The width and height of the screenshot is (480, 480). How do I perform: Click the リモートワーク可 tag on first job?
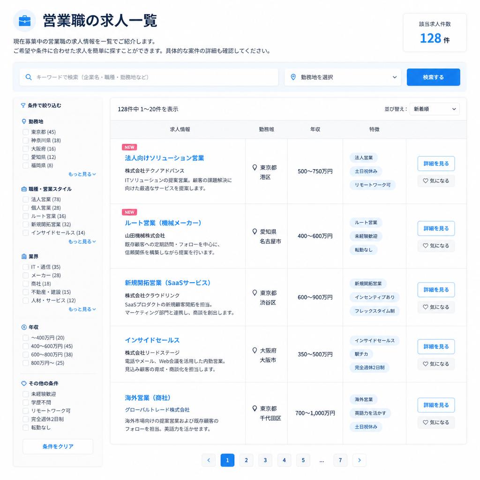pos(373,185)
